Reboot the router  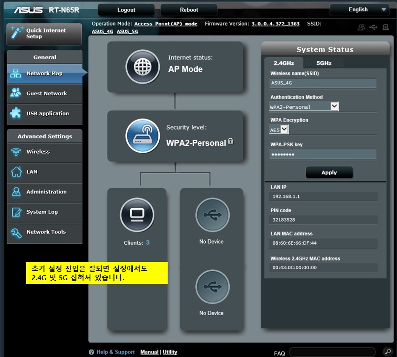click(189, 10)
